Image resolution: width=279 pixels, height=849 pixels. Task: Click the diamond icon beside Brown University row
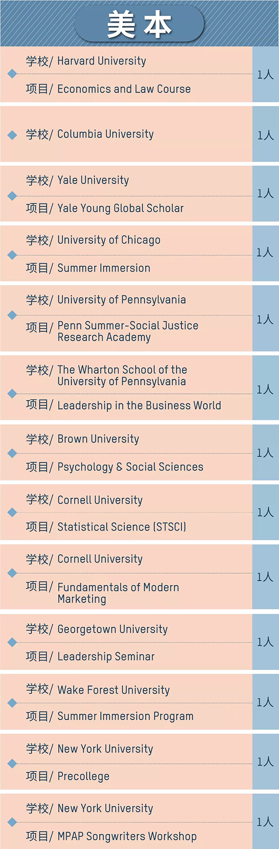[x=13, y=453]
